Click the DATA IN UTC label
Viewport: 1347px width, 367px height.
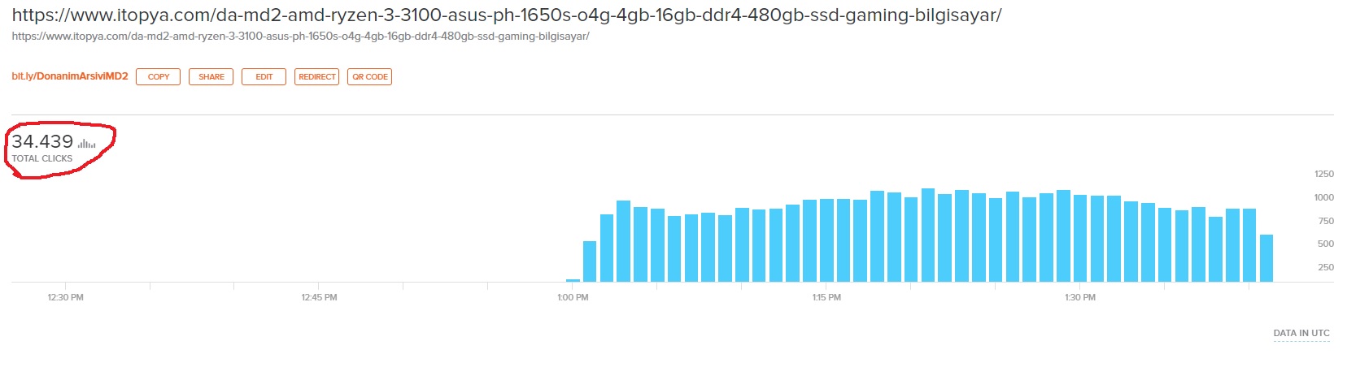pos(1301,333)
